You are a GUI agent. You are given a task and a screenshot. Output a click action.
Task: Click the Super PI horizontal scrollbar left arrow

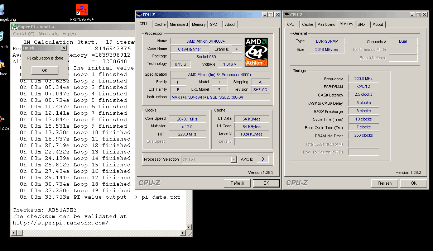click(14, 233)
